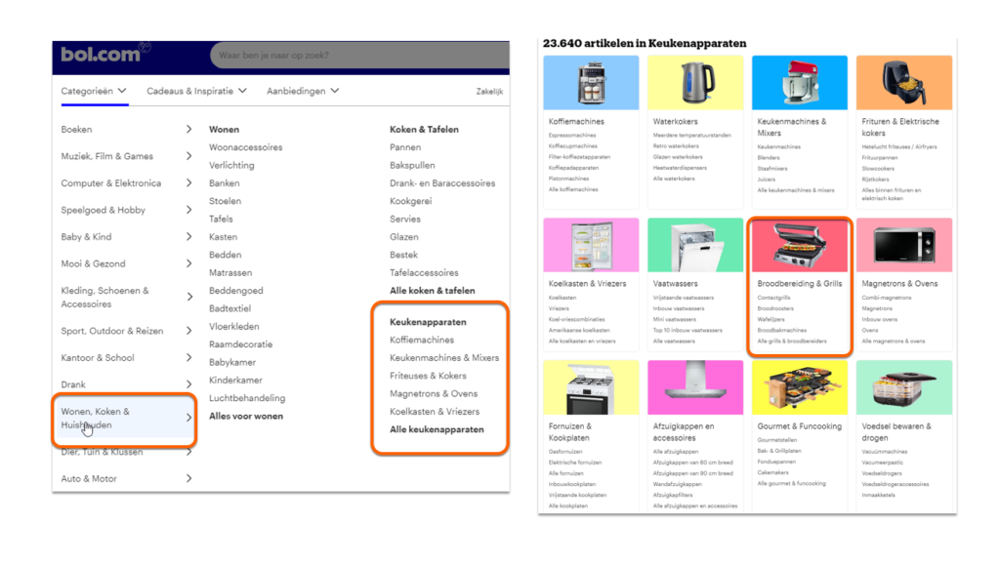Expand the Boeken category chevron

188,130
